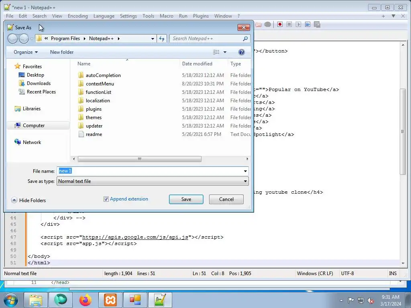Screen dimensions: 411x308
Task: Select Recent Places in the navigation pane
Action: click(x=41, y=92)
